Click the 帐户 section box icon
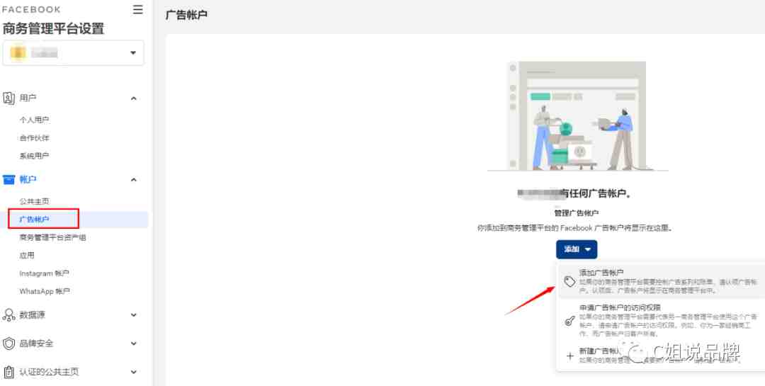Image resolution: width=765 pixels, height=386 pixels. [8, 180]
